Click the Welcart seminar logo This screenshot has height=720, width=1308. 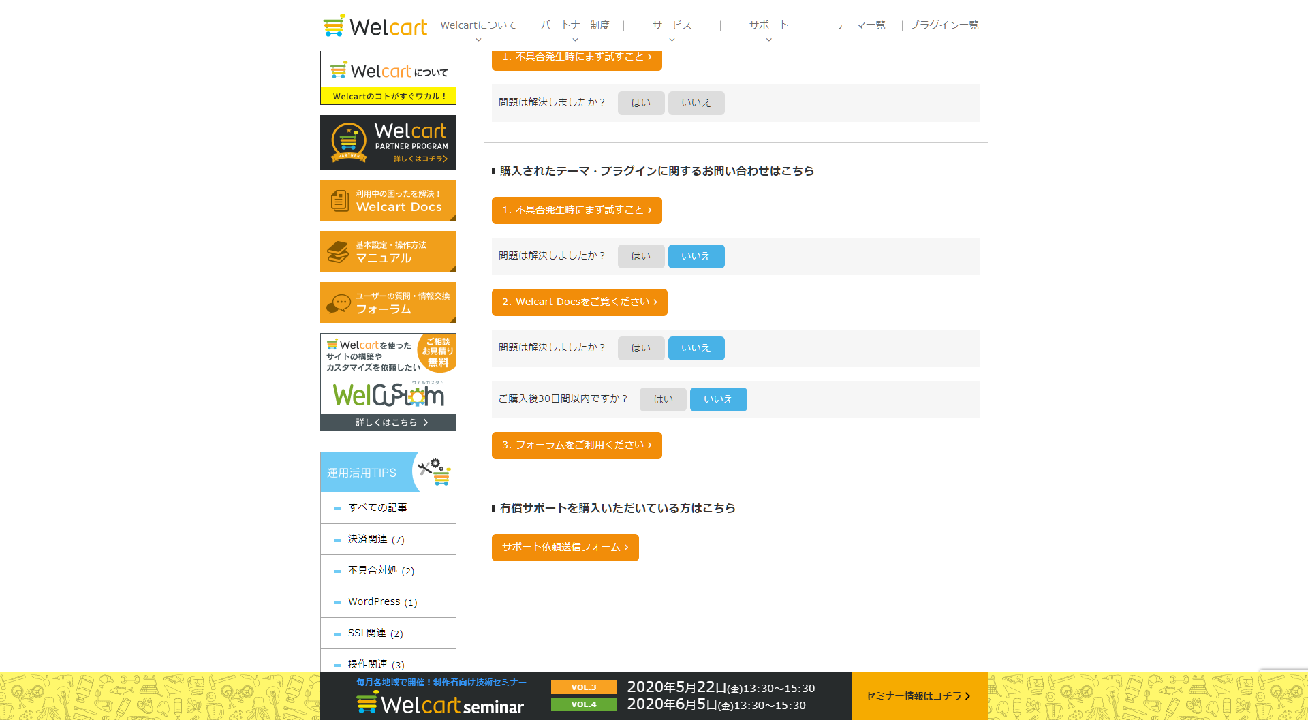[x=440, y=704]
